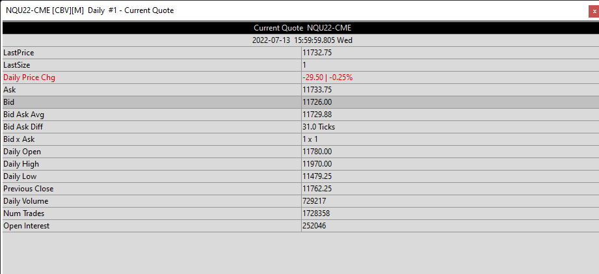
Task: Click the red Daily Price Chg label
Action: [29, 77]
